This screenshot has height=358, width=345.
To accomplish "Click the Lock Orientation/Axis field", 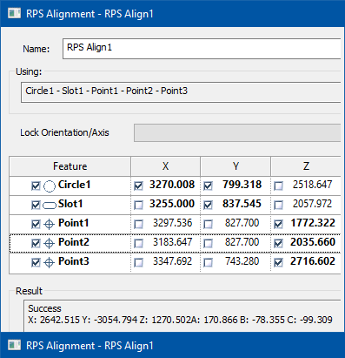I will pyautogui.click(x=237, y=132).
